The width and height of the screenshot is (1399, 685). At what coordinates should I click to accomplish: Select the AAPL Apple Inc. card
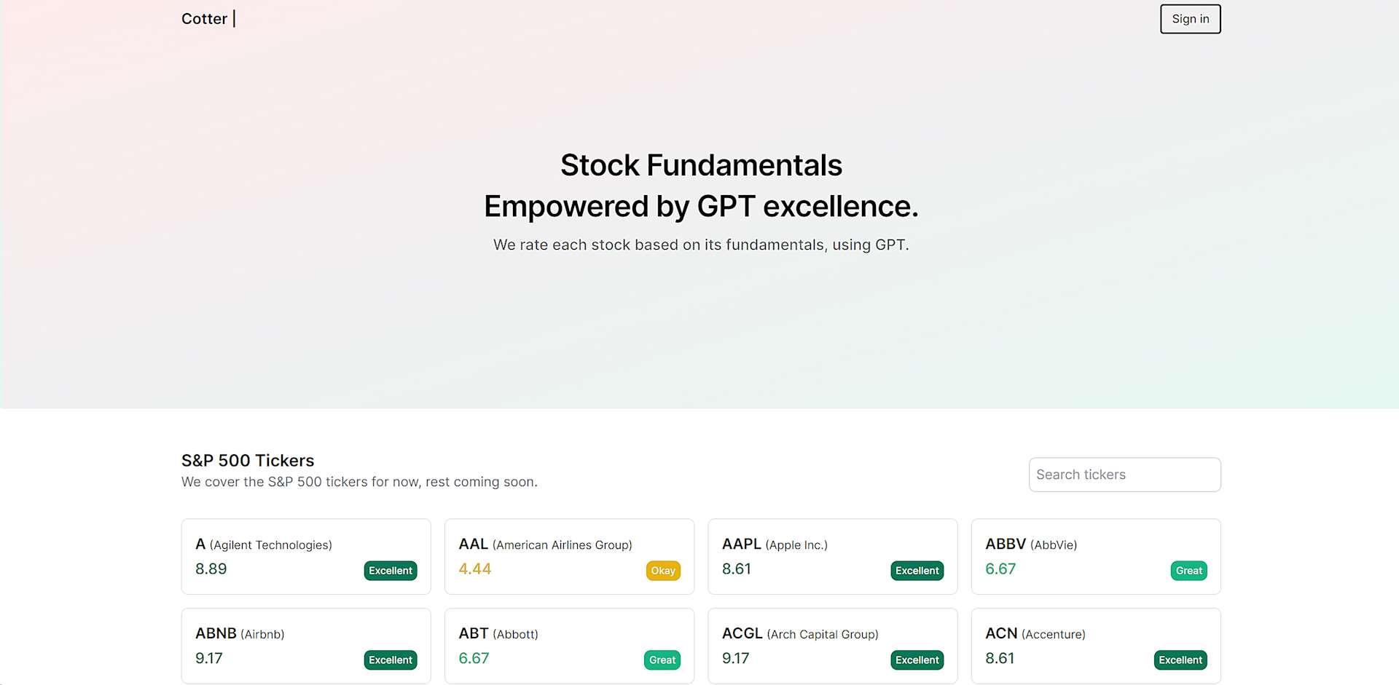[832, 556]
